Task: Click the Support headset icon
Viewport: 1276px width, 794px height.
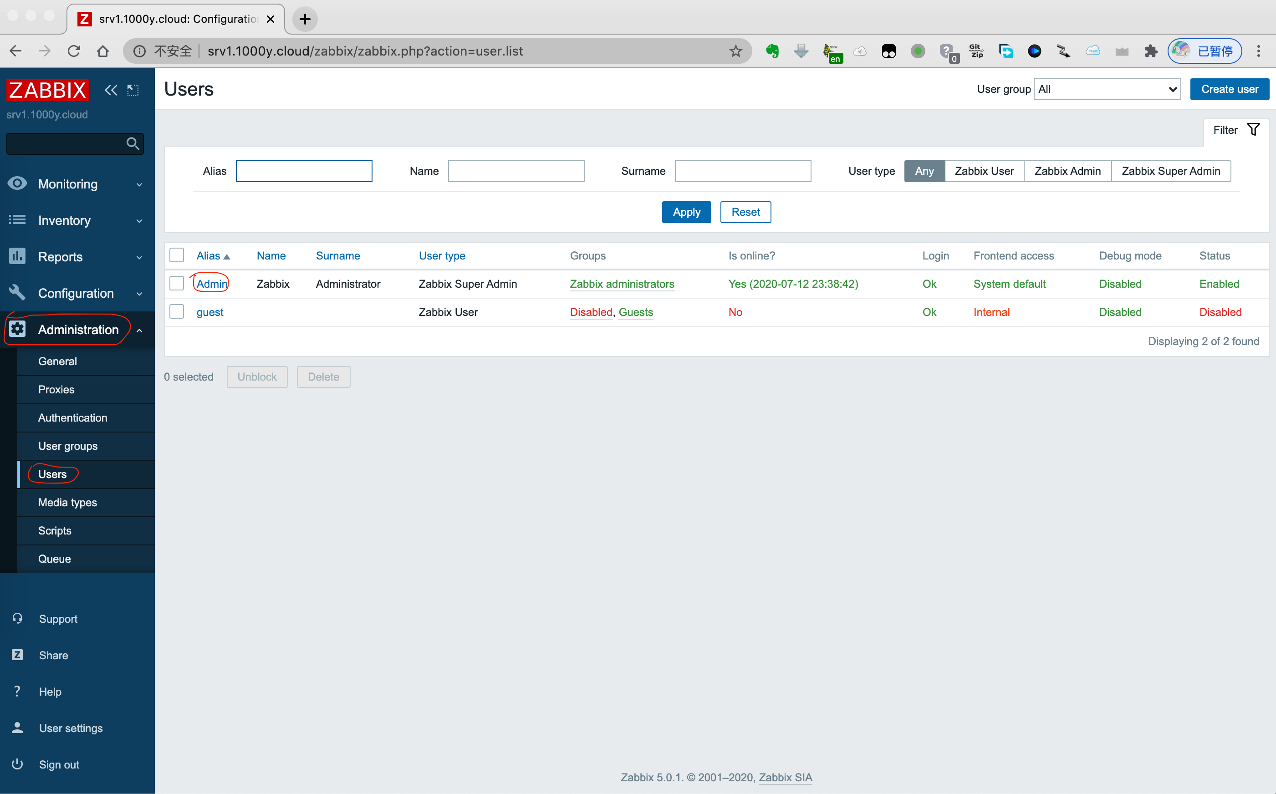Action: 17,619
